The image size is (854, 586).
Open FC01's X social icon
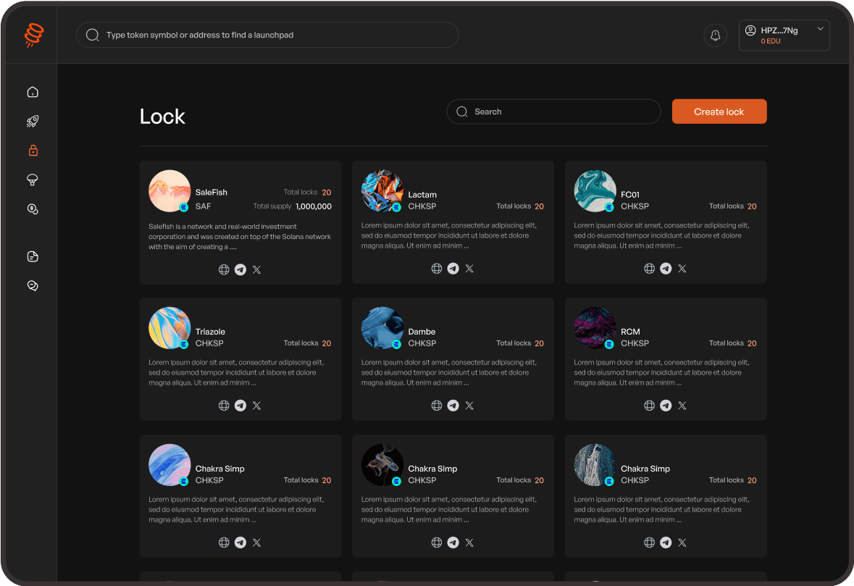682,268
